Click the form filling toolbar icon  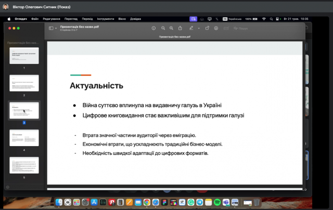pyautogui.click(x=226, y=28)
